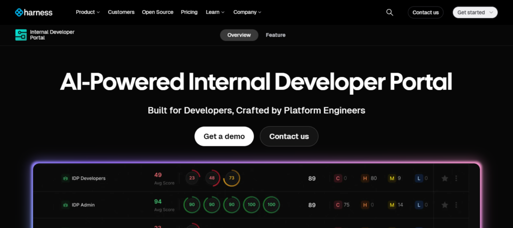The width and height of the screenshot is (513, 228).
Task: Star the IDP Admin row
Action: (444, 205)
